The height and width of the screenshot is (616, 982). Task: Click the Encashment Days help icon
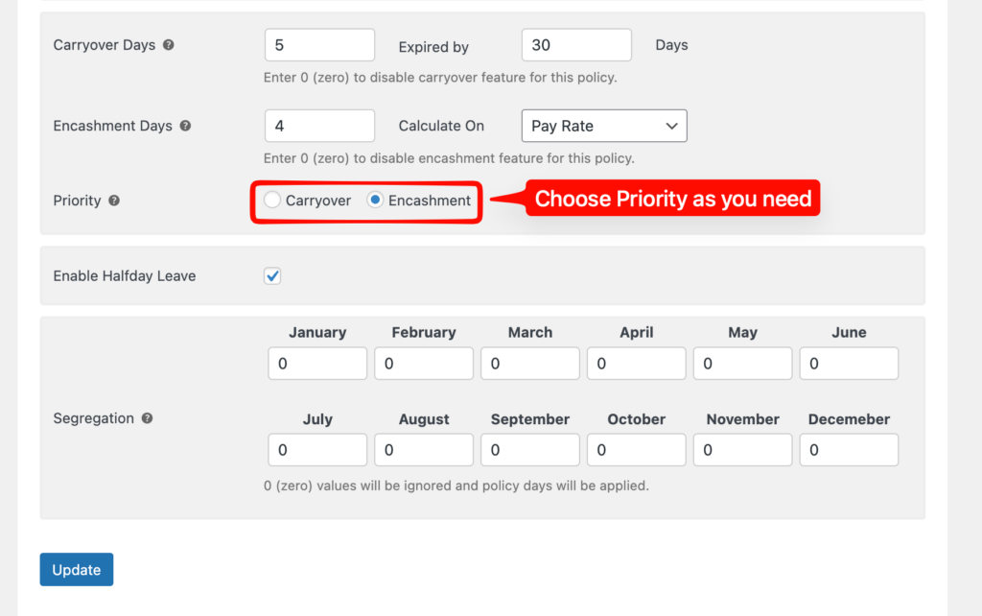[x=185, y=126]
